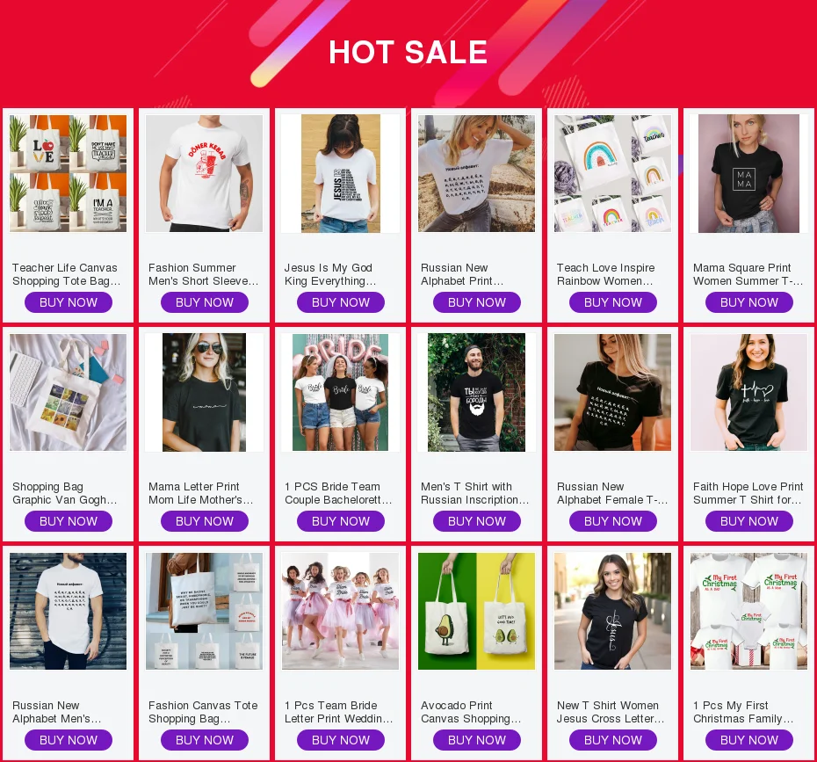This screenshot has width=817, height=762.
Task: Open the Russian New Alphabet Print title link
Action: click(462, 274)
